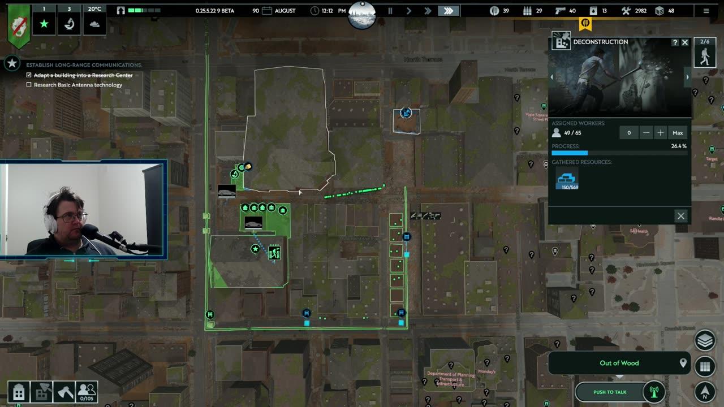Click the quest star icon beside objective title
The width and height of the screenshot is (724, 407).
[12, 63]
